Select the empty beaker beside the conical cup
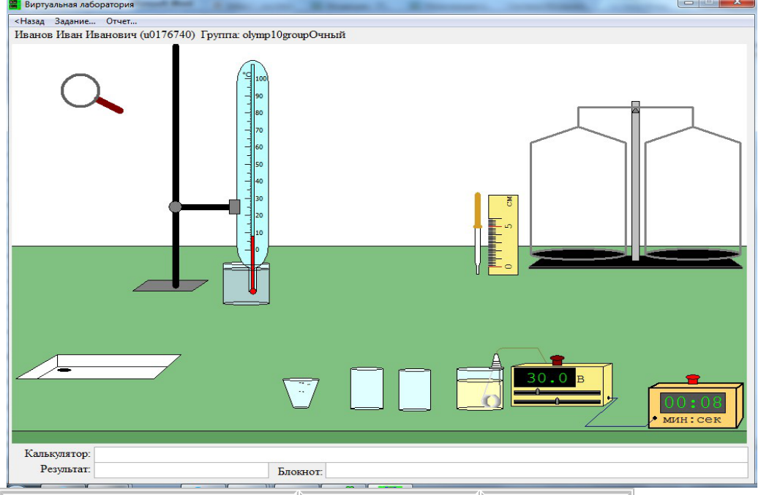 (367, 388)
